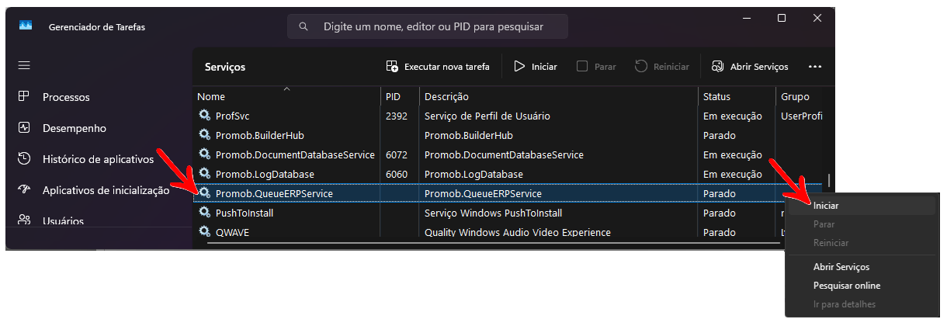
Task: Open Histórico de aplicativos page
Action: [x=99, y=159]
